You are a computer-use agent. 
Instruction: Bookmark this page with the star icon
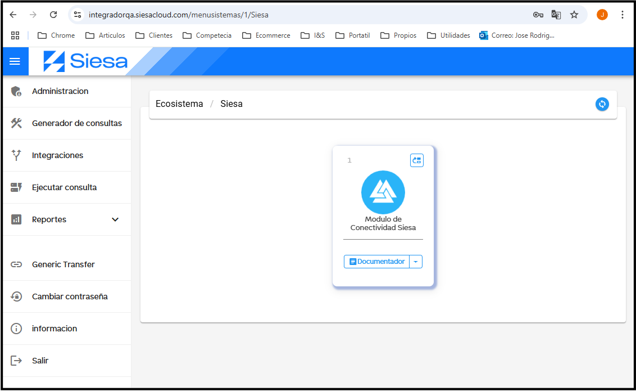[x=574, y=15]
